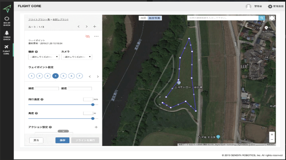
Task: Add an action with the アクション設定 plus icon
Action: point(96,127)
